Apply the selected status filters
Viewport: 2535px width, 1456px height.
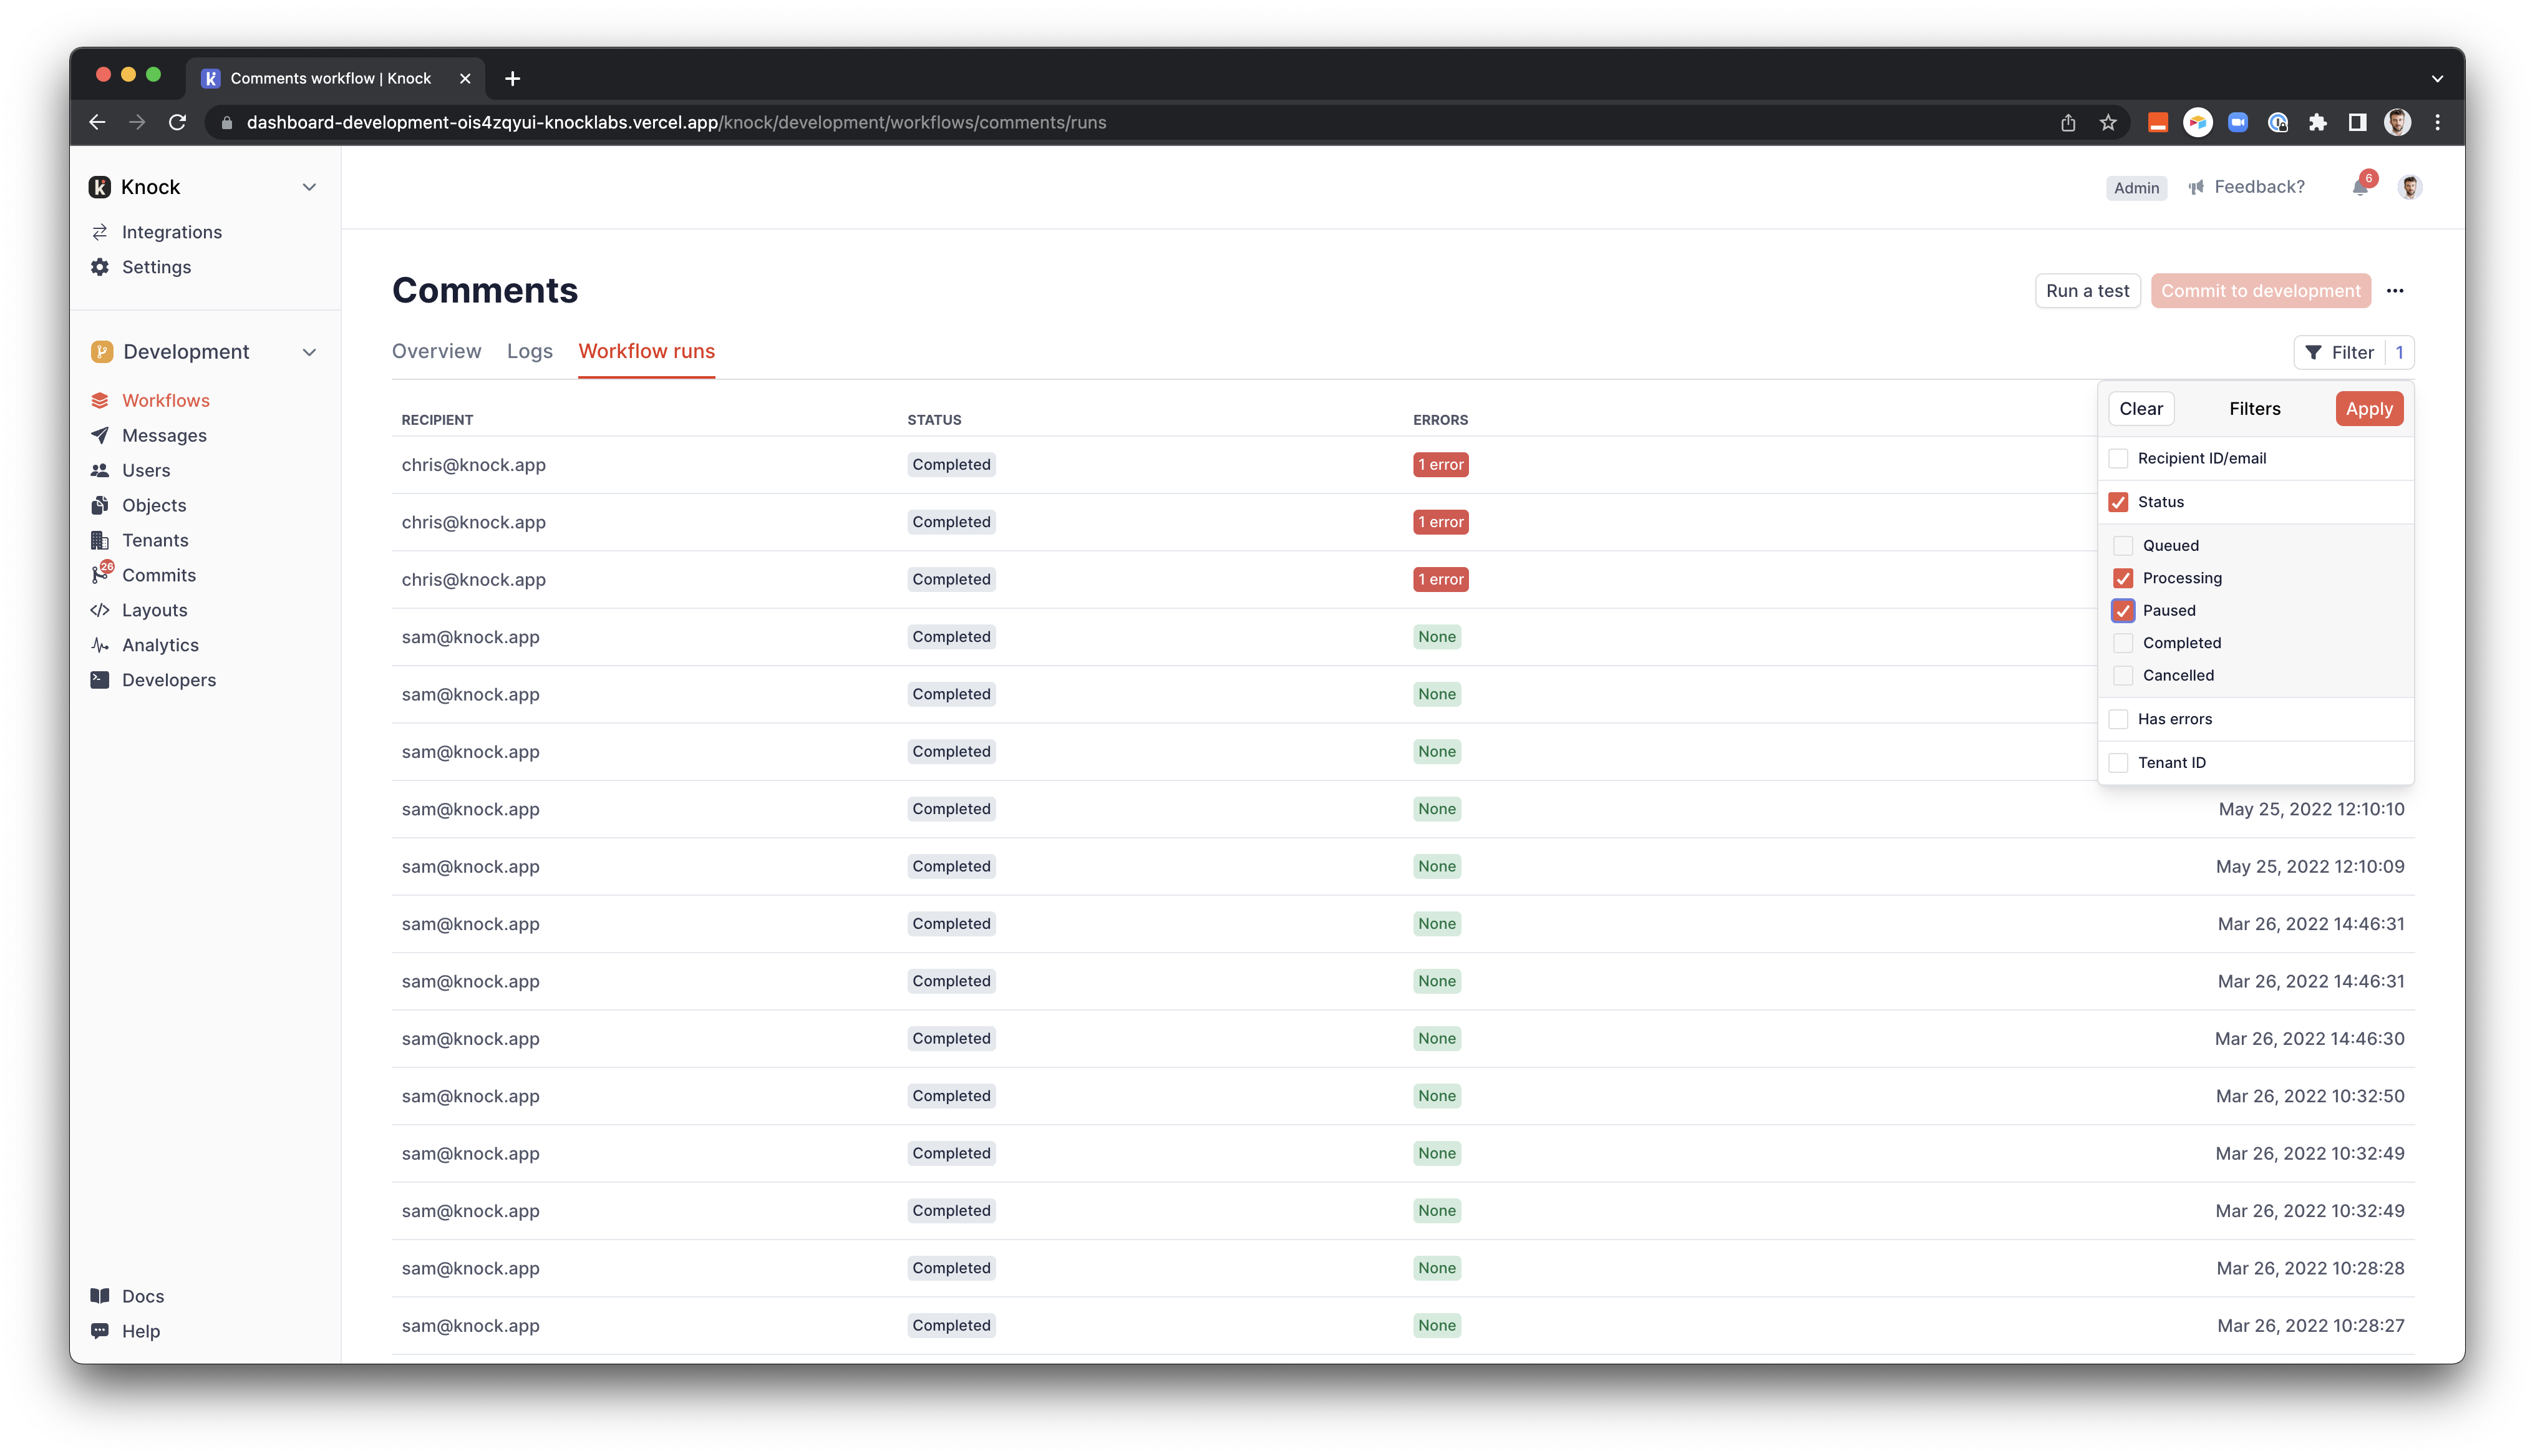(2369, 408)
